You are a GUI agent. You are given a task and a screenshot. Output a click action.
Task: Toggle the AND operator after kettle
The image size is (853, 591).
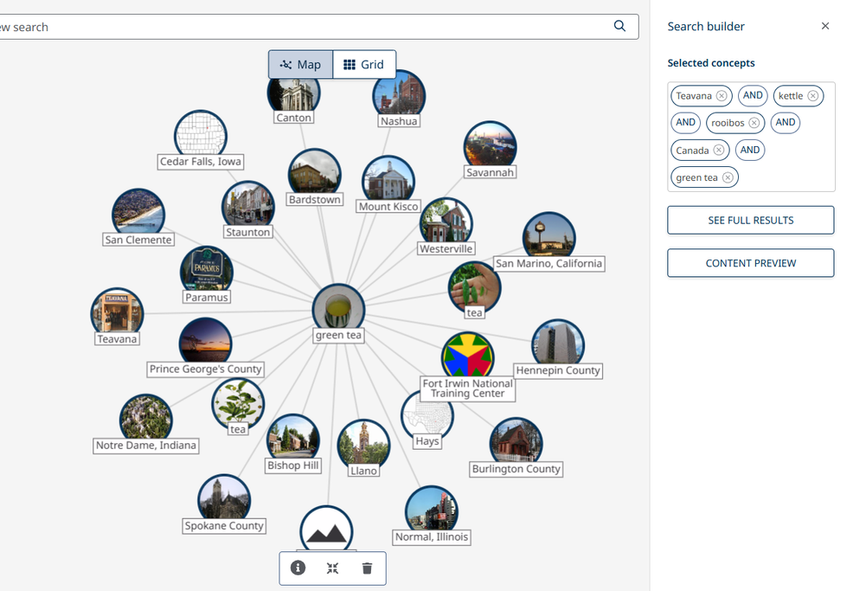click(x=685, y=123)
